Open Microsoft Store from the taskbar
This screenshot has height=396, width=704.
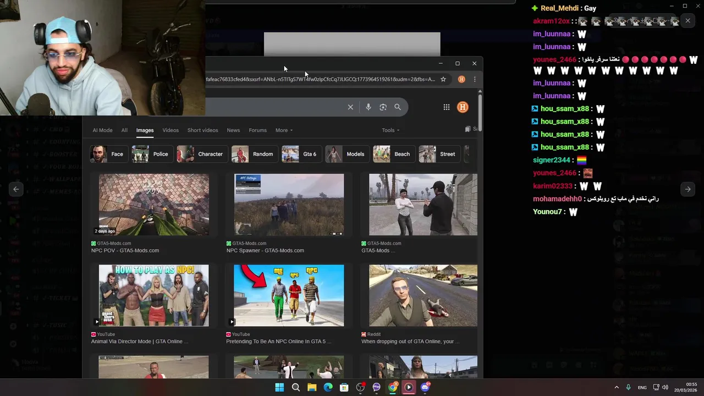344,387
